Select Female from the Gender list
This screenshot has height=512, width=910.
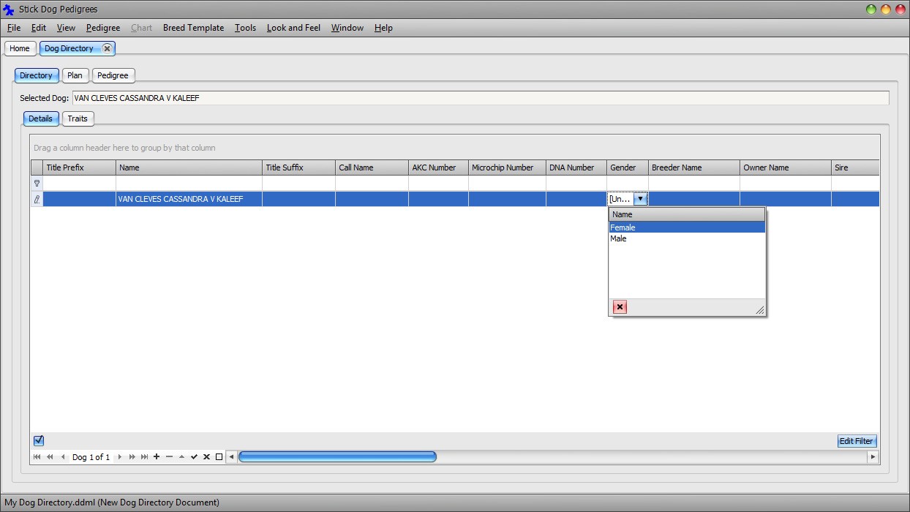point(623,227)
